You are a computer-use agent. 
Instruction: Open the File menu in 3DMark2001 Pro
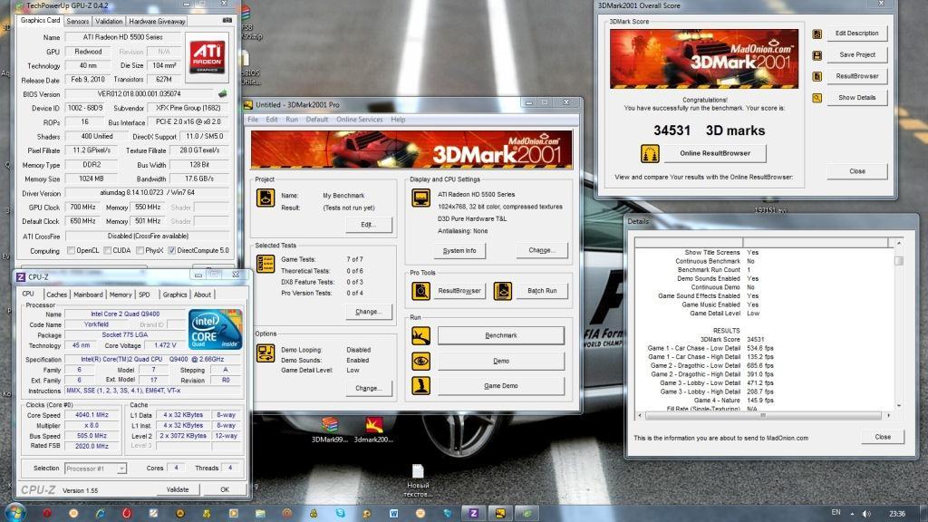pos(253,120)
